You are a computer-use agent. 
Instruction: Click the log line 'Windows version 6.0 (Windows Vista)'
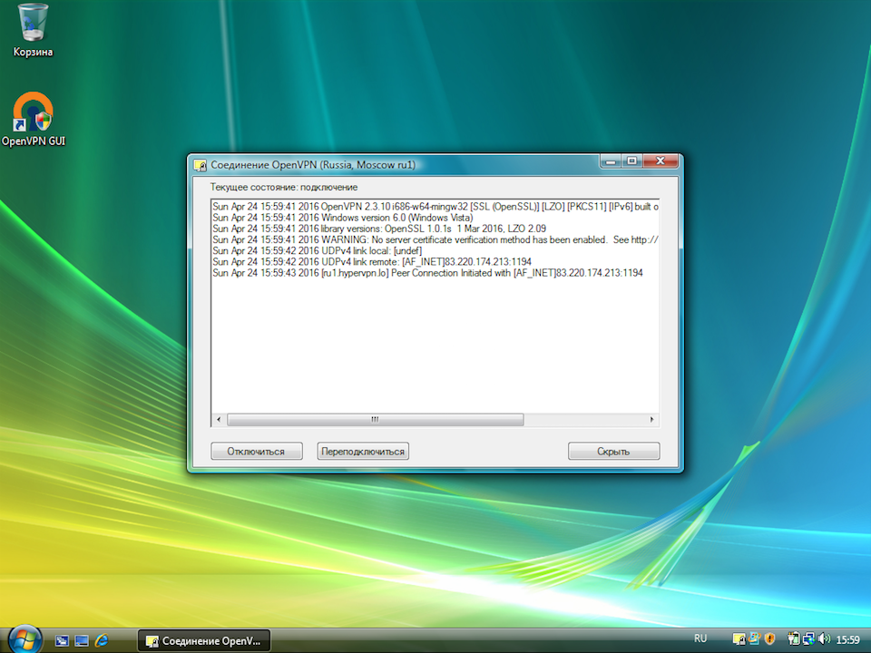[x=343, y=218]
